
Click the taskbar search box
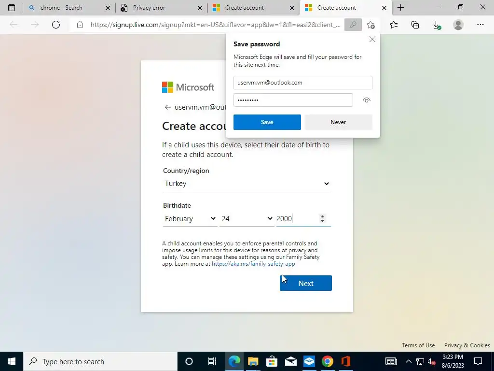point(100,361)
